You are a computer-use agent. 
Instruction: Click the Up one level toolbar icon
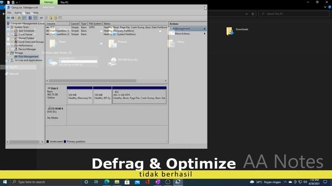pyautogui.click(x=19, y=18)
